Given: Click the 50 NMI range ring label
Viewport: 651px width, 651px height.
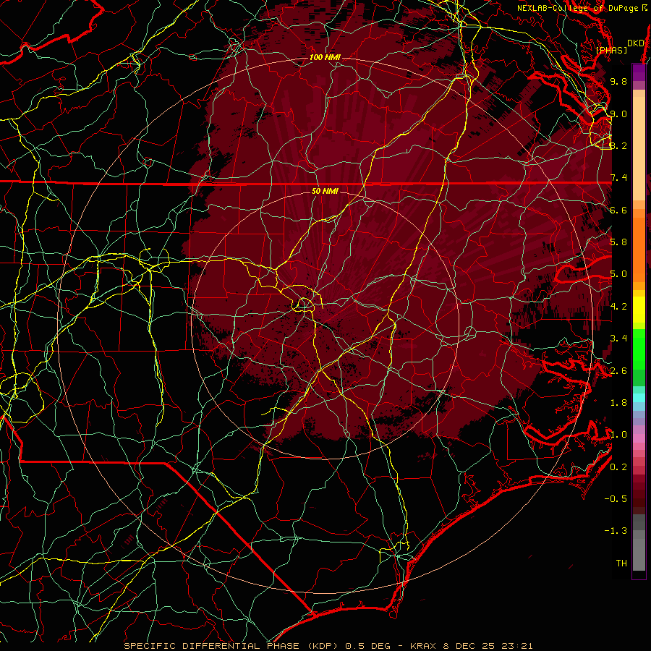Looking at the screenshot, I should (325, 191).
